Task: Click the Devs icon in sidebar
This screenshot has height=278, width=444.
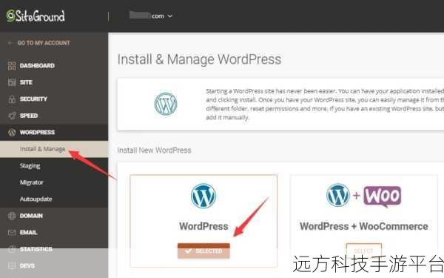Action: [12, 266]
